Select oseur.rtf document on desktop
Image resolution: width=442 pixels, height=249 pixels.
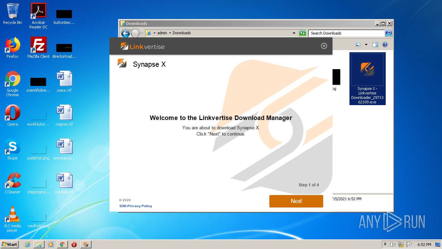tap(64, 82)
